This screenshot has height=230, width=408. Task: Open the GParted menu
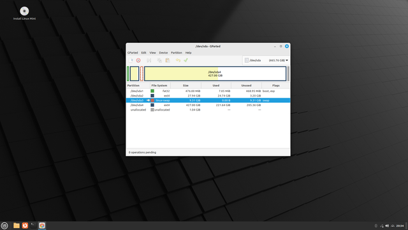[133, 52]
